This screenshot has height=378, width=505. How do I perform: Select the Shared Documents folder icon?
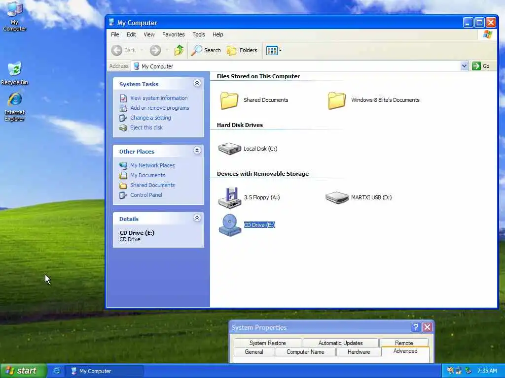(x=229, y=100)
